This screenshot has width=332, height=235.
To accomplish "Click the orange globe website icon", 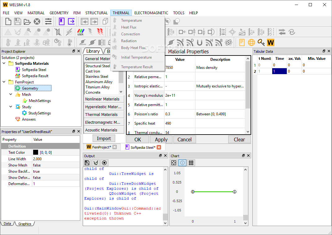I will 251,42.
